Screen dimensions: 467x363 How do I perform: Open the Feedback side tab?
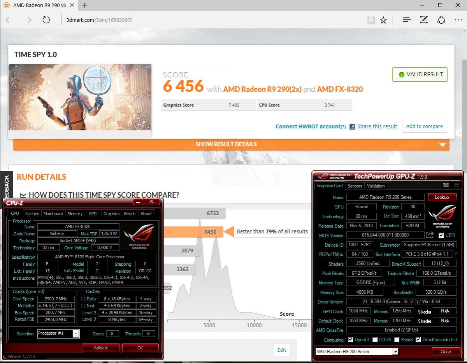tap(6, 185)
